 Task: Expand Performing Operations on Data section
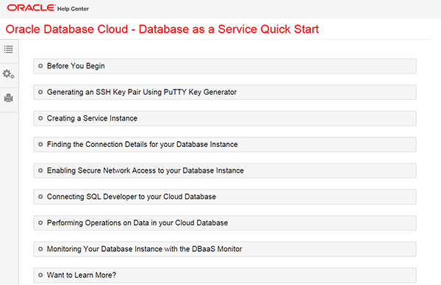[x=225, y=223]
